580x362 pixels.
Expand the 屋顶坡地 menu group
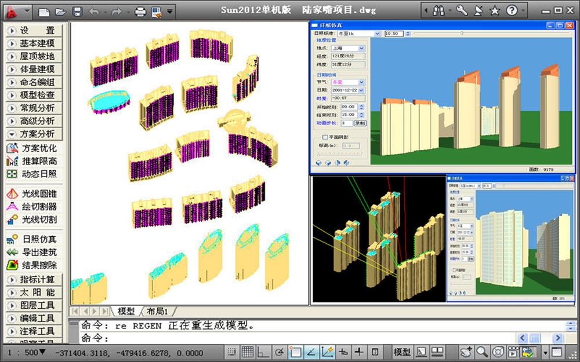click(x=34, y=56)
